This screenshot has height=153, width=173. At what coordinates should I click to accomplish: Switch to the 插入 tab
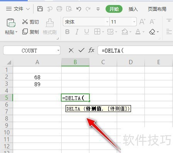[x=133, y=9]
